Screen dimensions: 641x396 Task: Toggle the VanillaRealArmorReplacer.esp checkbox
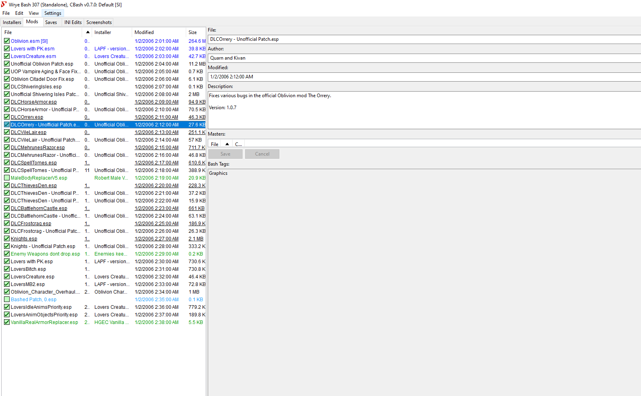(7, 322)
